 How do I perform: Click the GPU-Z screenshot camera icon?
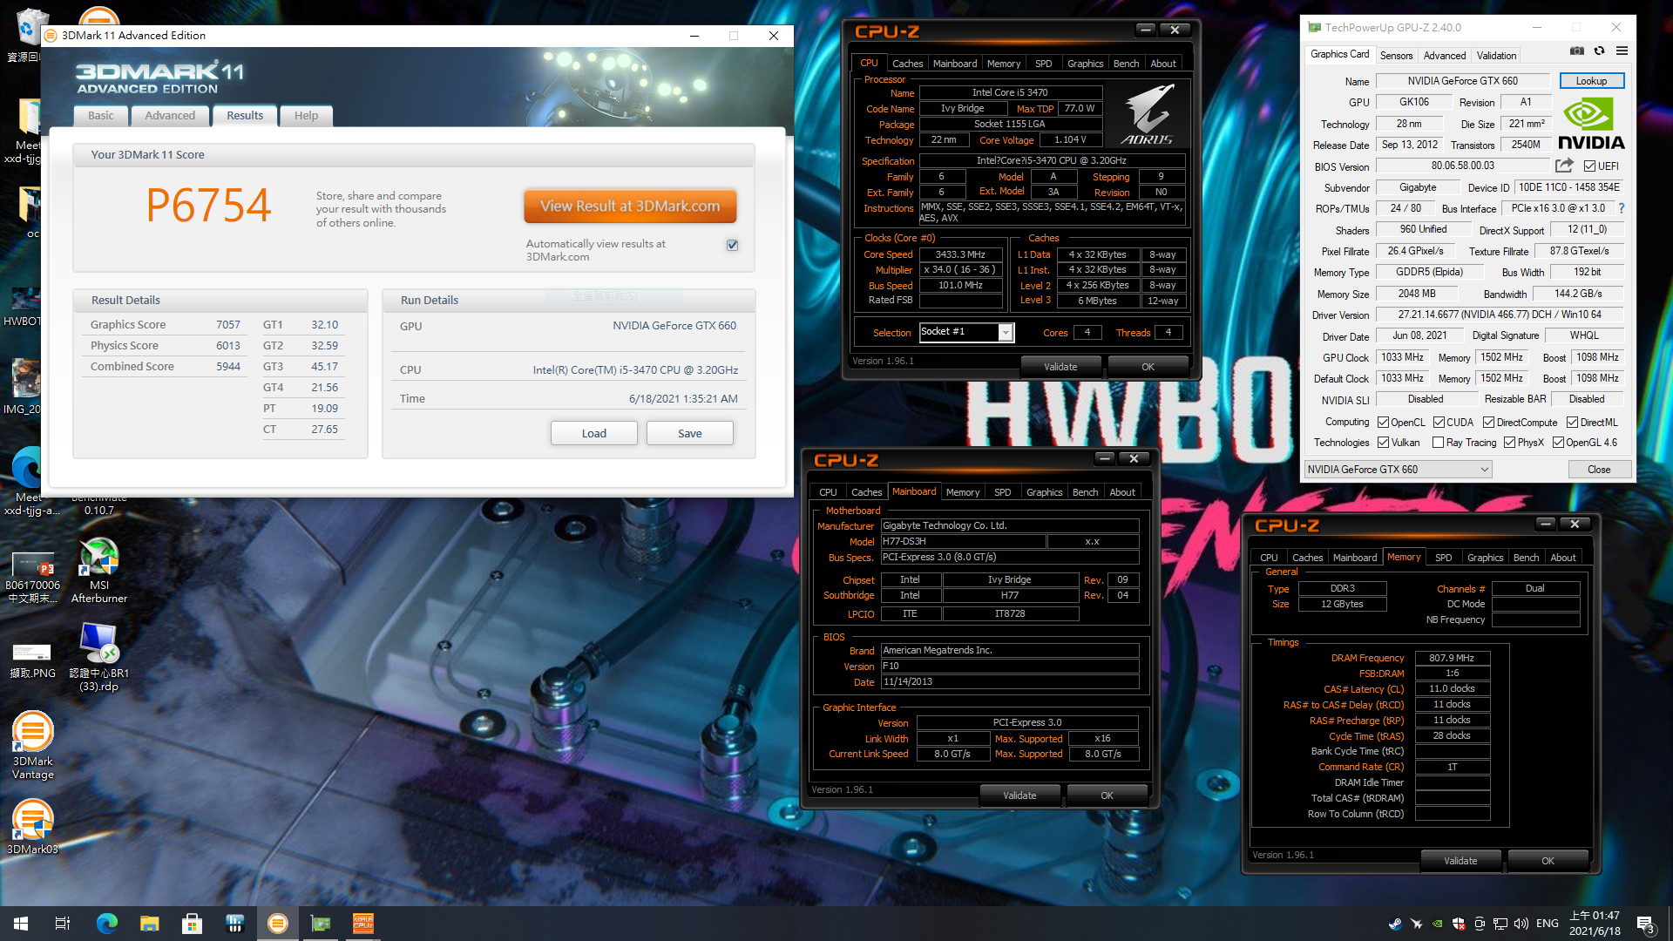[x=1577, y=51]
